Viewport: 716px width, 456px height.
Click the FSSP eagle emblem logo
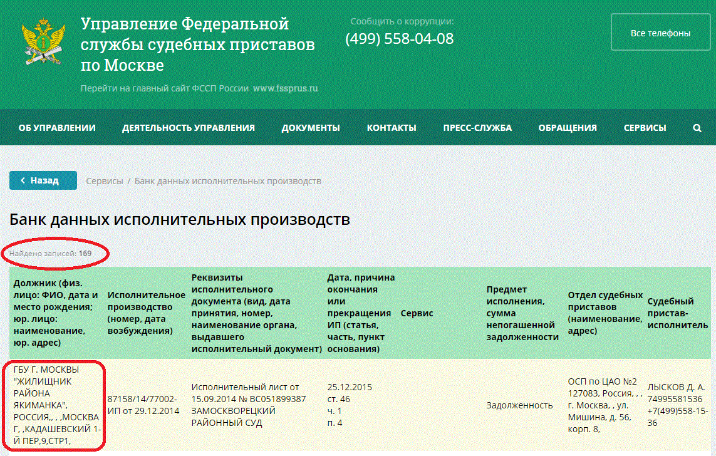[x=44, y=41]
